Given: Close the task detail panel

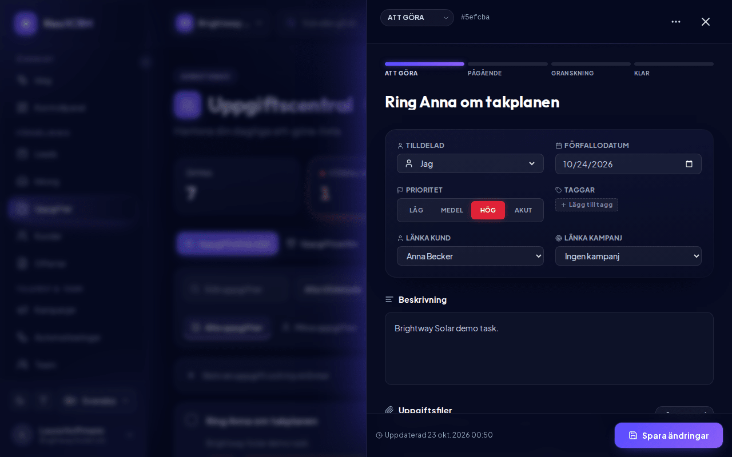Looking at the screenshot, I should [706, 22].
